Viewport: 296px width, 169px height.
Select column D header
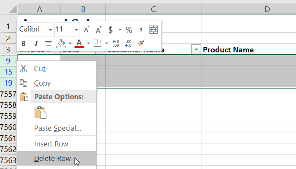tap(249, 9)
